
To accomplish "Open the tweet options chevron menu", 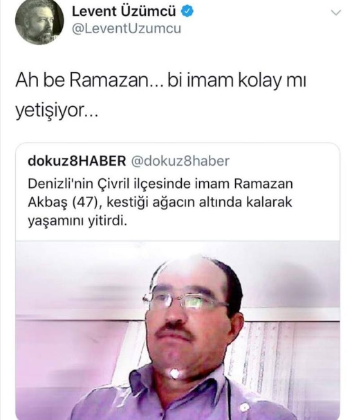I will point(336,12).
